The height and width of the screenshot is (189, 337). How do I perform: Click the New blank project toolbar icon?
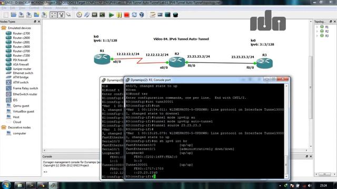click(6, 15)
